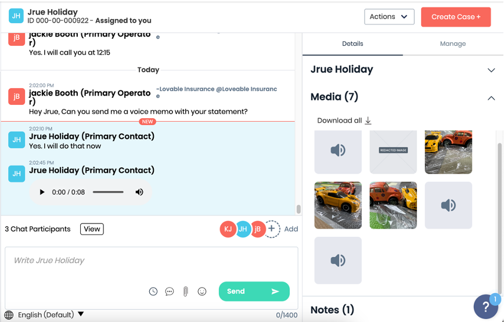Attach a file with the paperclip icon
This screenshot has width=504, height=322.
(x=186, y=292)
